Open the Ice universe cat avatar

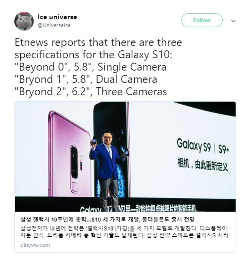[x=24, y=21]
